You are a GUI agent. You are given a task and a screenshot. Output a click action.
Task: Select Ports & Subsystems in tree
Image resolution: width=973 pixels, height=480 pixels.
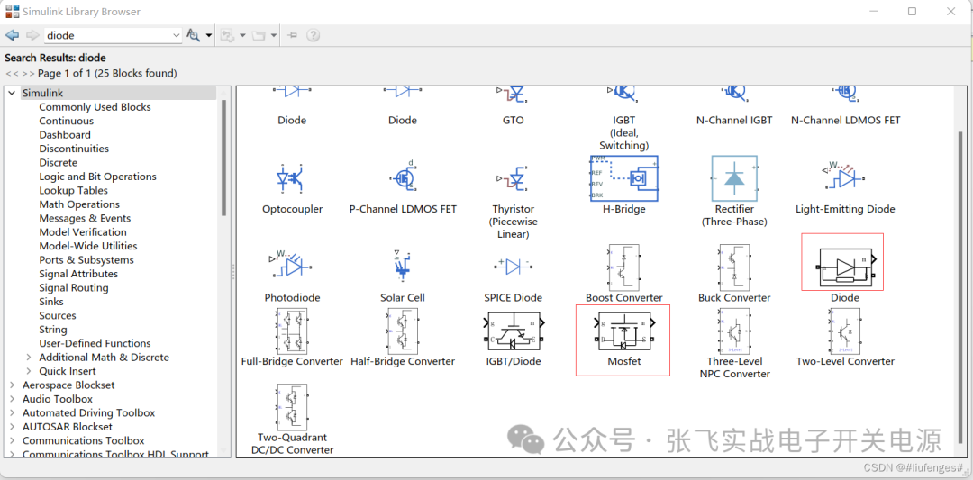(86, 260)
